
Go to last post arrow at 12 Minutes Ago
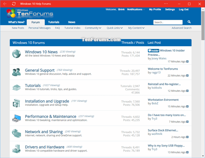coord(187,91)
